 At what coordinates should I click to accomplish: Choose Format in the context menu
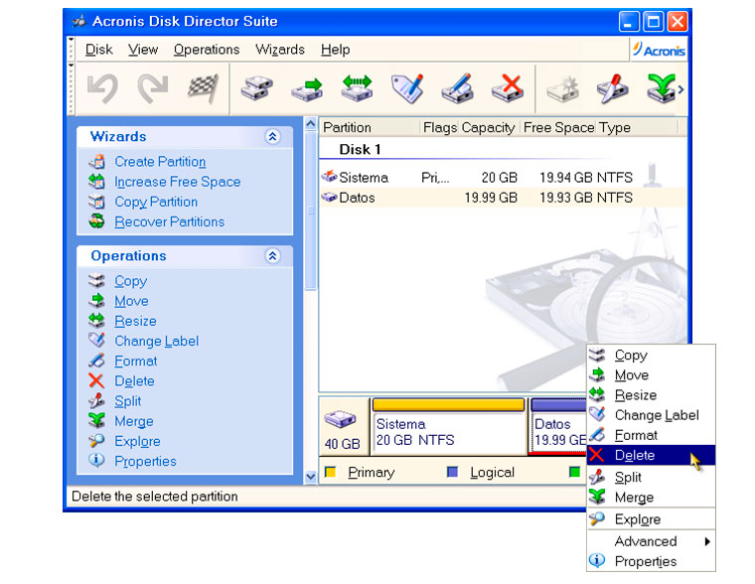coord(651,435)
